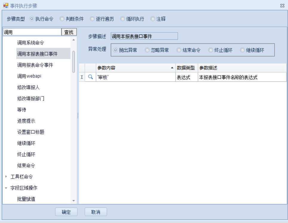Image resolution: width=288 pixels, height=223 pixels.
Task: Confirm with the 确定 button
Action: tap(66, 212)
